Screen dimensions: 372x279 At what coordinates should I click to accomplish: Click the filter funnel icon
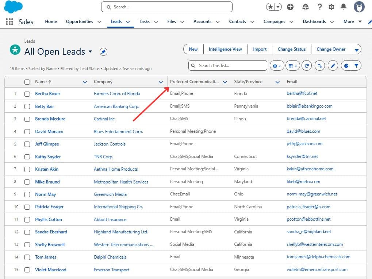click(x=356, y=66)
